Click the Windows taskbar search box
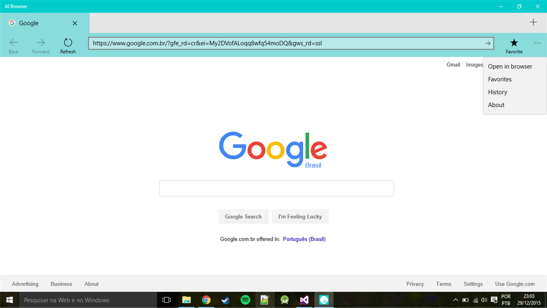The width and height of the screenshot is (547, 308). [88, 300]
